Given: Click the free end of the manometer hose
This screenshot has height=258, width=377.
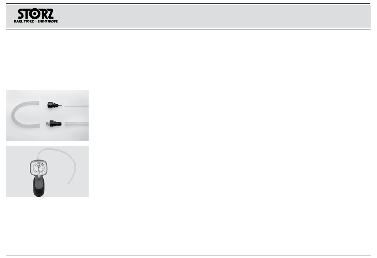Looking at the screenshot, I should [69, 183].
